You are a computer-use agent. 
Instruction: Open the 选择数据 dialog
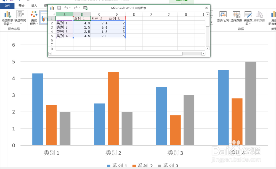[236, 16]
